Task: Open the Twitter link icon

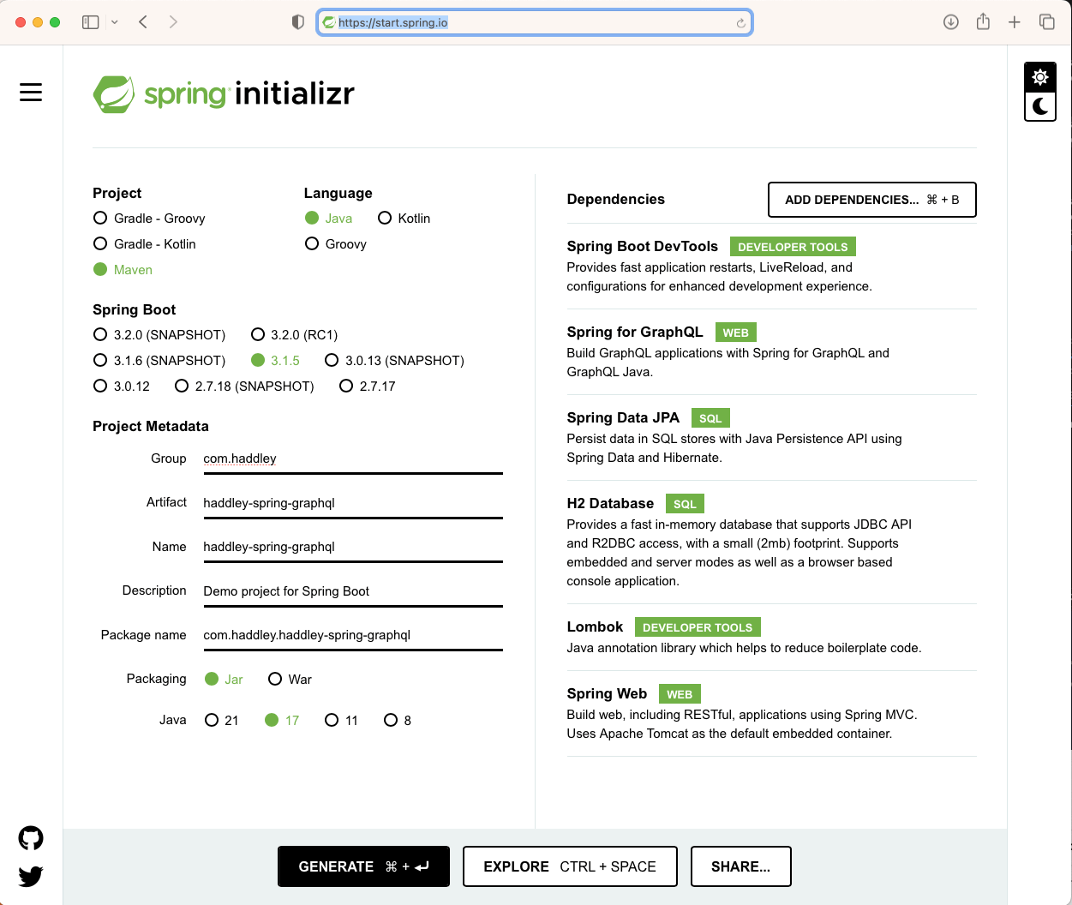Action: pyautogui.click(x=31, y=876)
